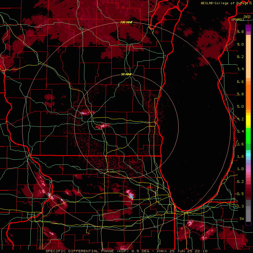Click the 3.4 value on the scale

[x=240, y=132]
